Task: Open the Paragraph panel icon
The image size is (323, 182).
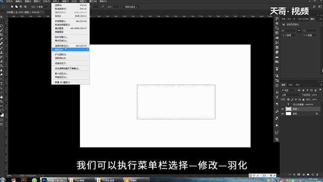Action: [277, 104]
